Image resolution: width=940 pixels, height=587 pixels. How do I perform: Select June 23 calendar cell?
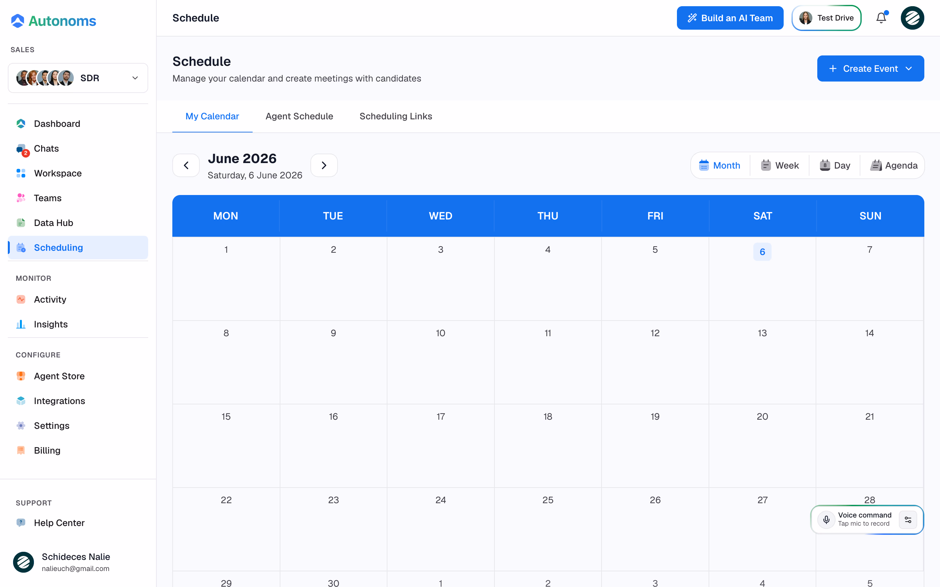point(333,529)
